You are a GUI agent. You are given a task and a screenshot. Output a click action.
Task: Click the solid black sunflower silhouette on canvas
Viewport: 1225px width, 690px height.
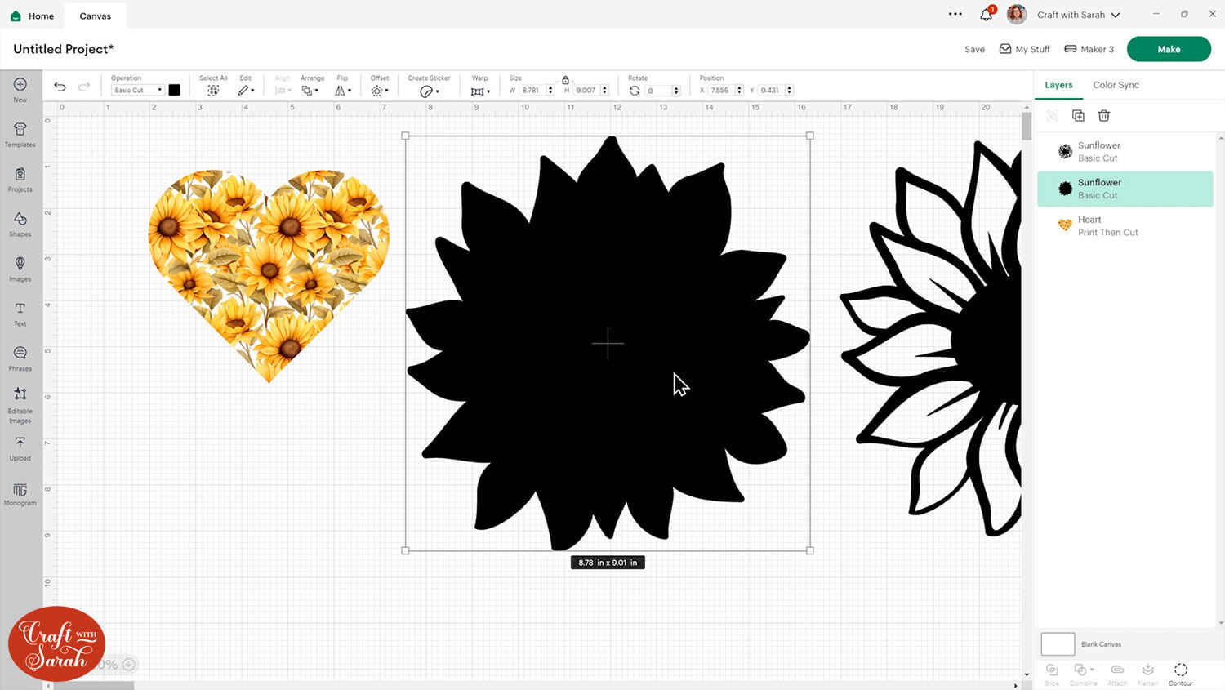pos(608,343)
